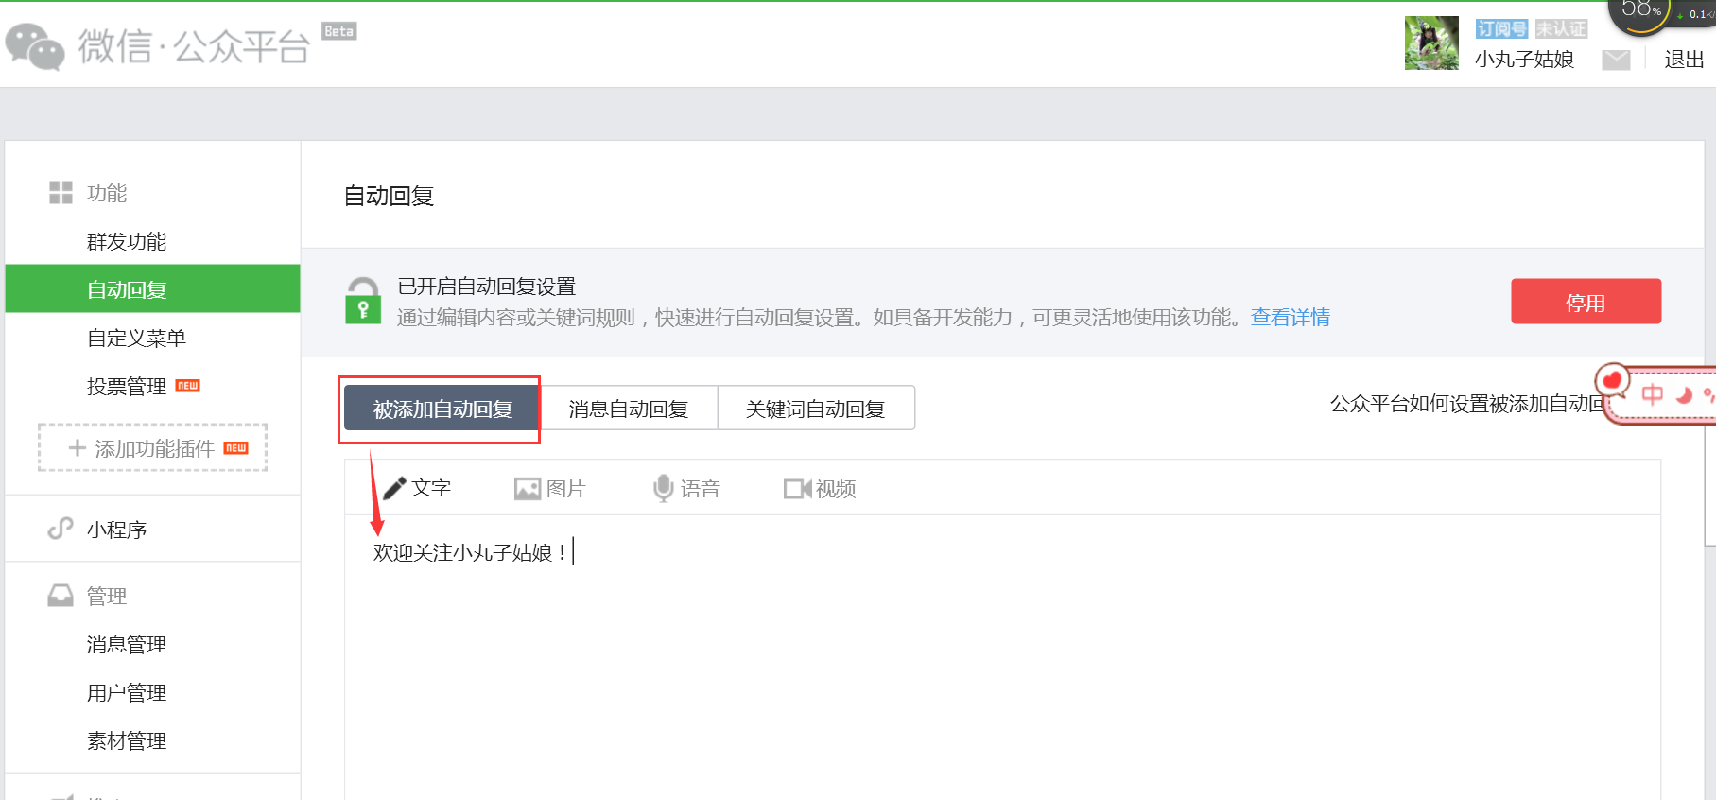Click the 退出 logout link
The width and height of the screenshot is (1716, 800).
(x=1684, y=60)
